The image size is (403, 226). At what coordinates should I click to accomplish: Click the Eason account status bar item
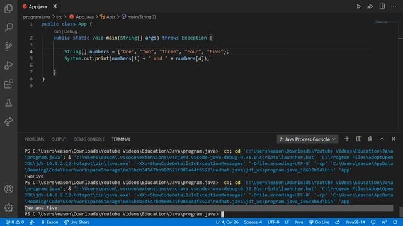coord(50,222)
